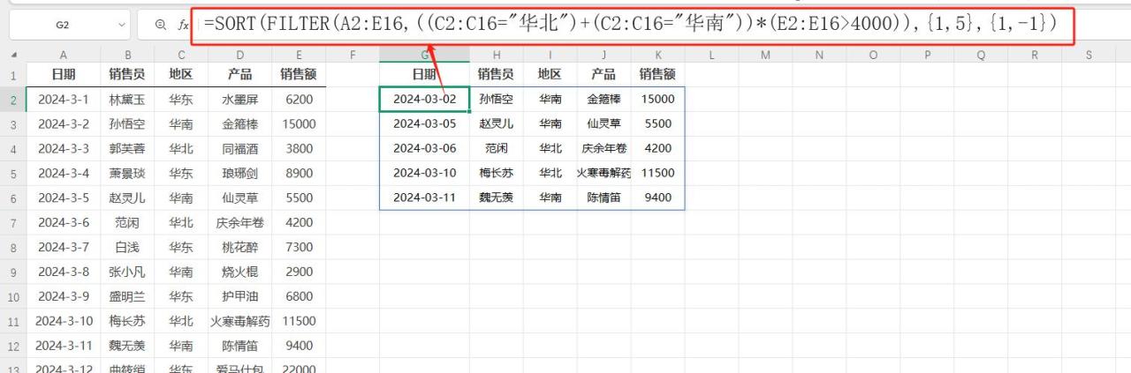Select result cell 2024-03-06
Viewport: 1131px width, 373px height.
point(424,149)
